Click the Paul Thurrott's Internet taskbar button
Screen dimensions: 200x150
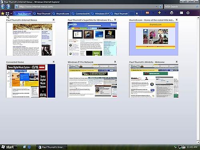(52, 147)
